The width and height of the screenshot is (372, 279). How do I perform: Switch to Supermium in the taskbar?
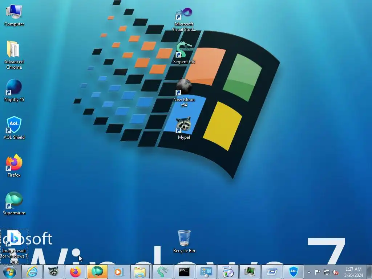97,272
